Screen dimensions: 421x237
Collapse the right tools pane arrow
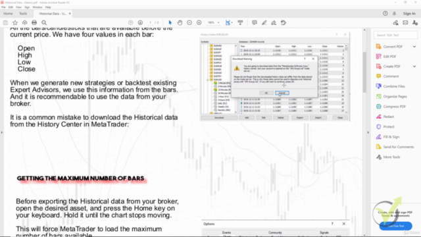coord(368,132)
